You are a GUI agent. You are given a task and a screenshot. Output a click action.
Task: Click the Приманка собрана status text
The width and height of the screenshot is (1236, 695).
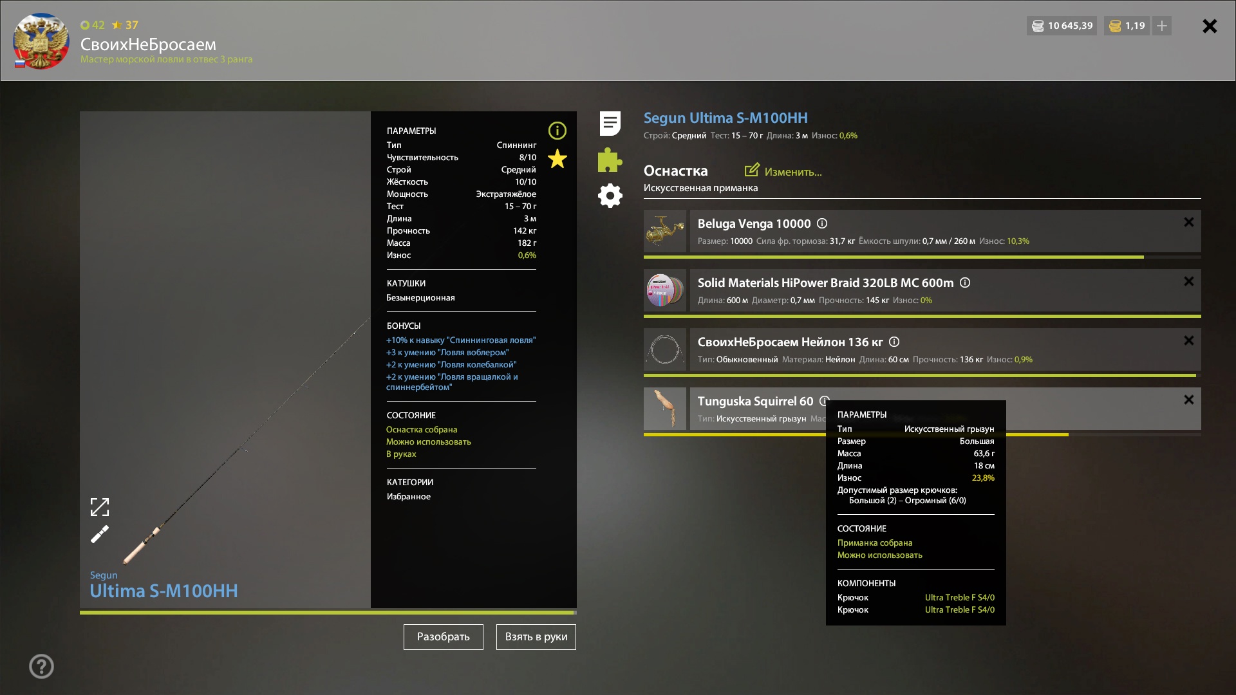[x=875, y=542]
